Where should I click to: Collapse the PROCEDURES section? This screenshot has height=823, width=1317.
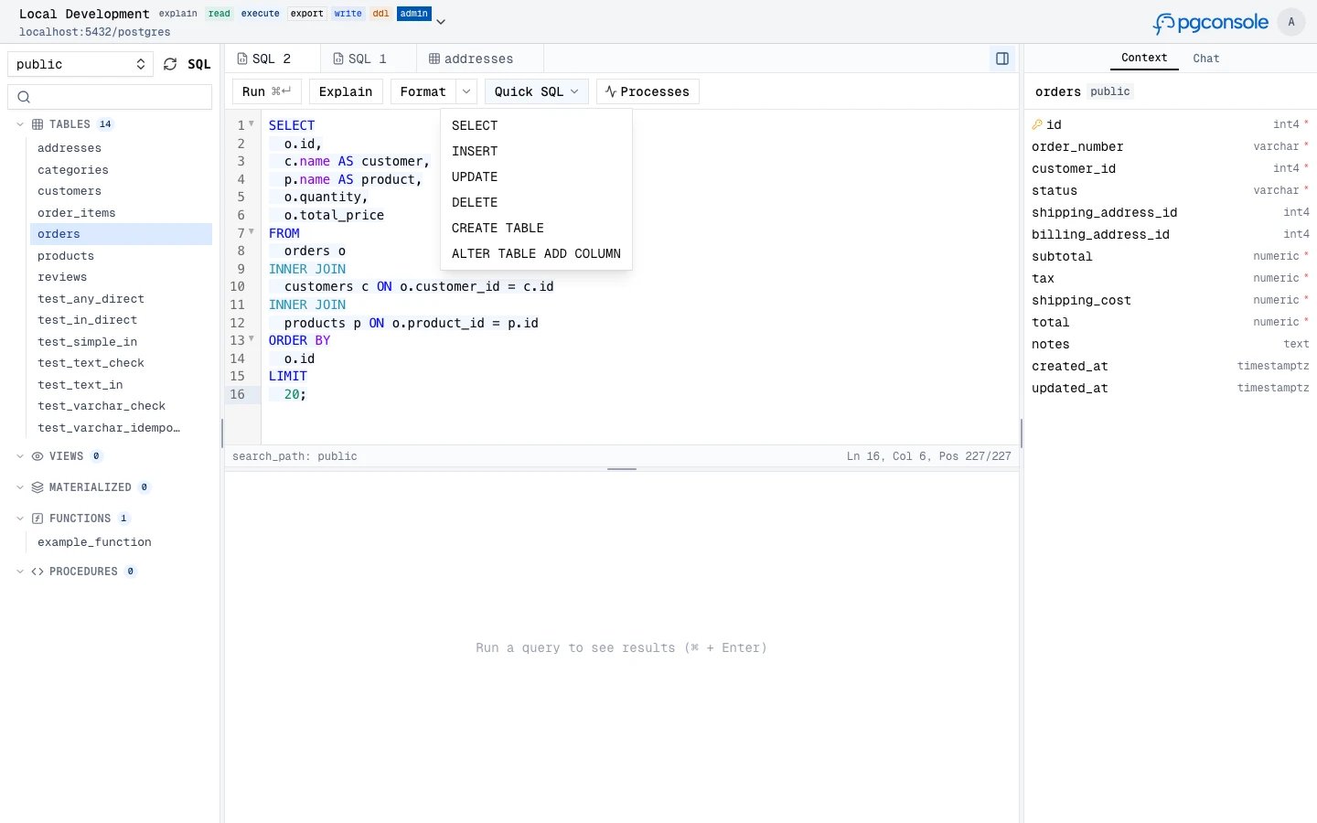(x=20, y=572)
